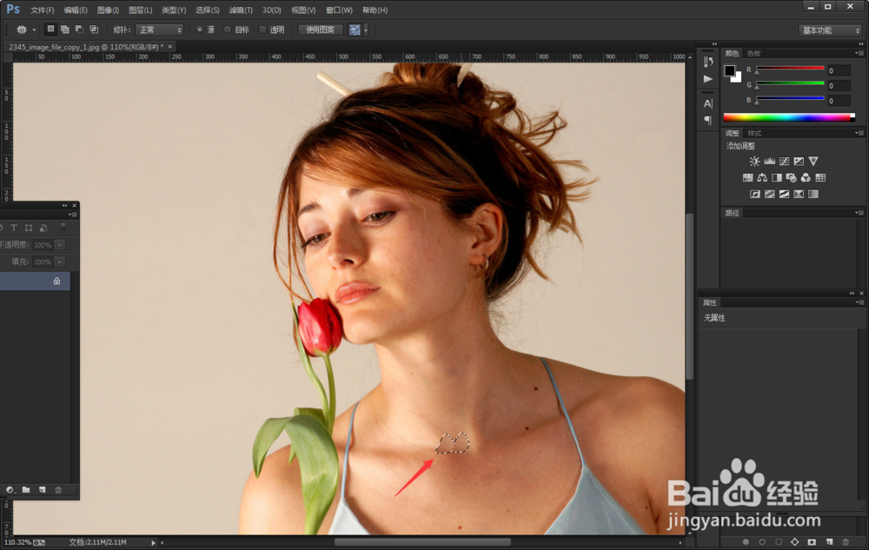
Task: Open the opacity 不透明度 dropdown arrow
Action: [x=59, y=245]
